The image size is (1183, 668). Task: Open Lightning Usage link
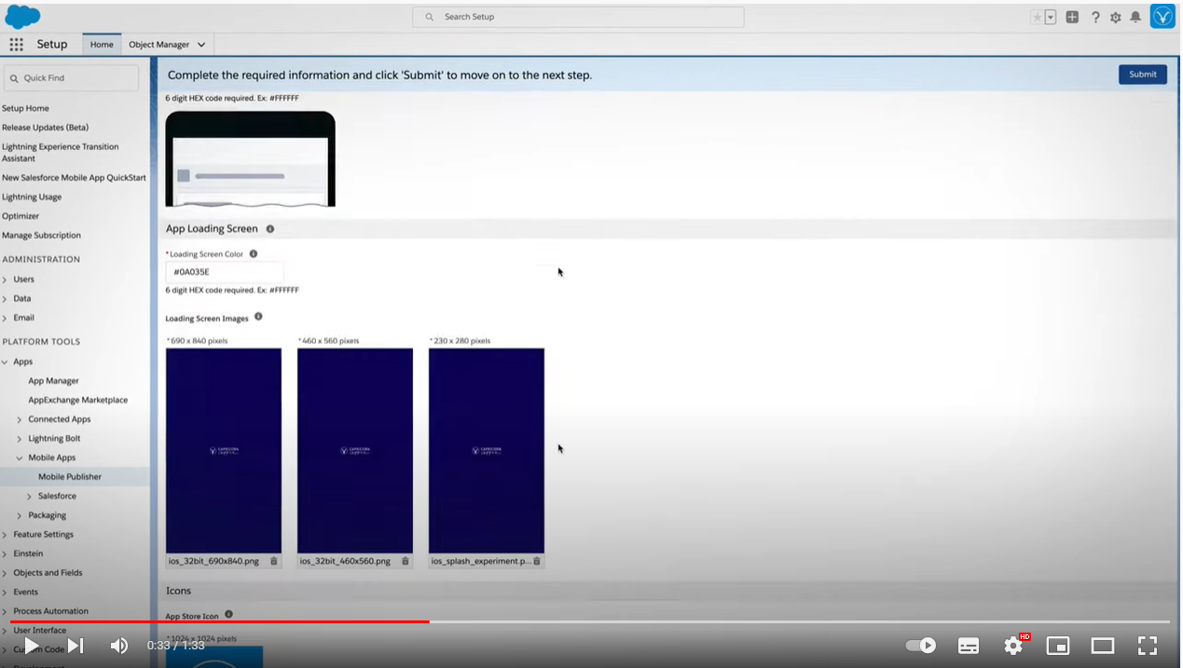(x=32, y=198)
